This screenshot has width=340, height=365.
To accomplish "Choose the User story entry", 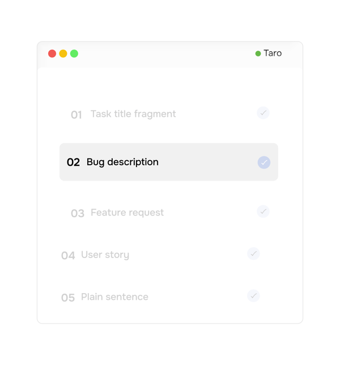I will tap(161, 255).
